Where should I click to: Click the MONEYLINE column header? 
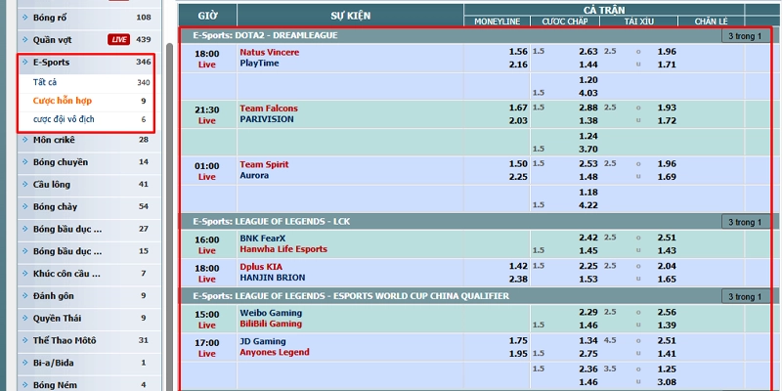tap(497, 22)
